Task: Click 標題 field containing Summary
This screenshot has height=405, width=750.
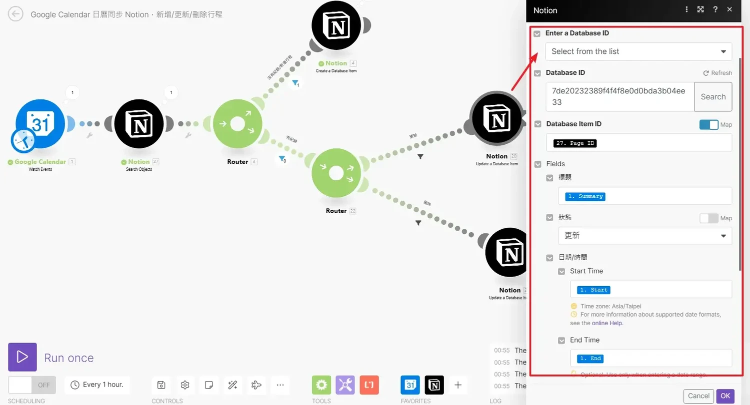Action: point(645,196)
